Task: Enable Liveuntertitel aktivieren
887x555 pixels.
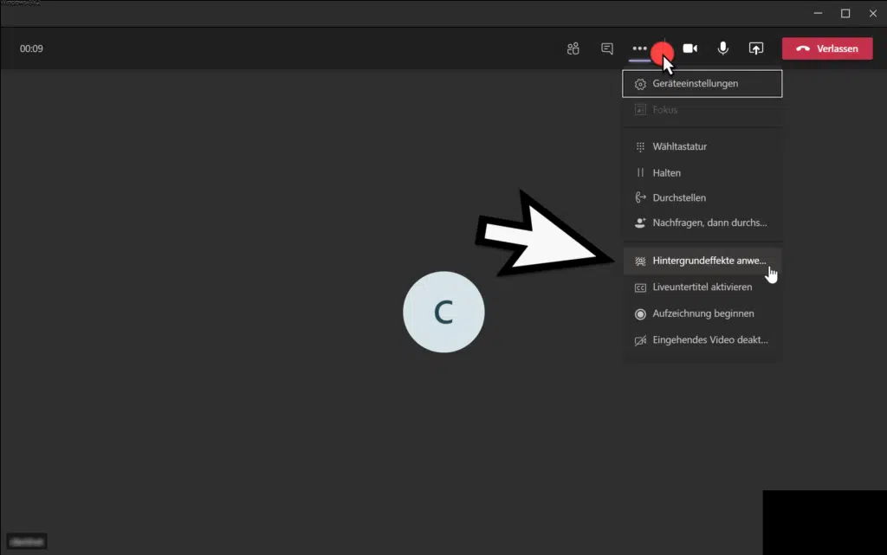Action: coord(702,287)
